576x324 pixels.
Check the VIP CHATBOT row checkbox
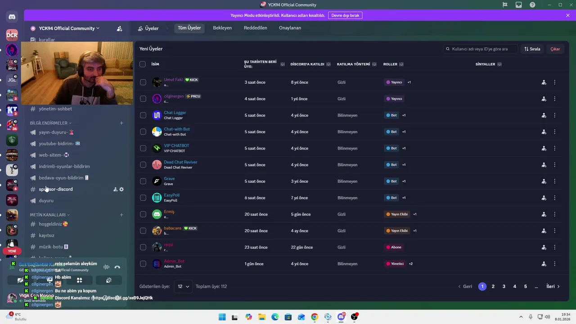coord(143,148)
